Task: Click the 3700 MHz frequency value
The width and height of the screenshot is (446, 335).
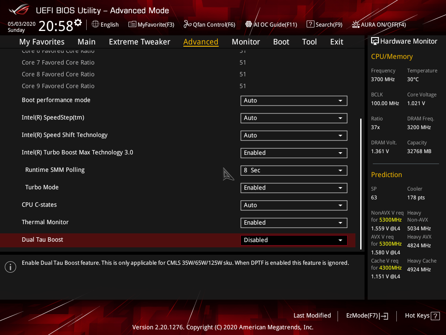Action: click(x=383, y=79)
